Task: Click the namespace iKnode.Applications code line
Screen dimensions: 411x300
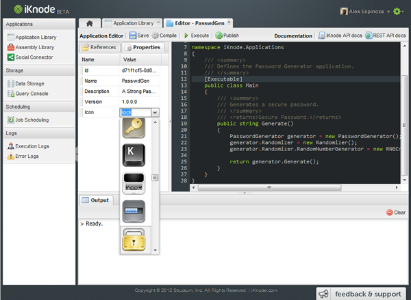Action: point(238,47)
